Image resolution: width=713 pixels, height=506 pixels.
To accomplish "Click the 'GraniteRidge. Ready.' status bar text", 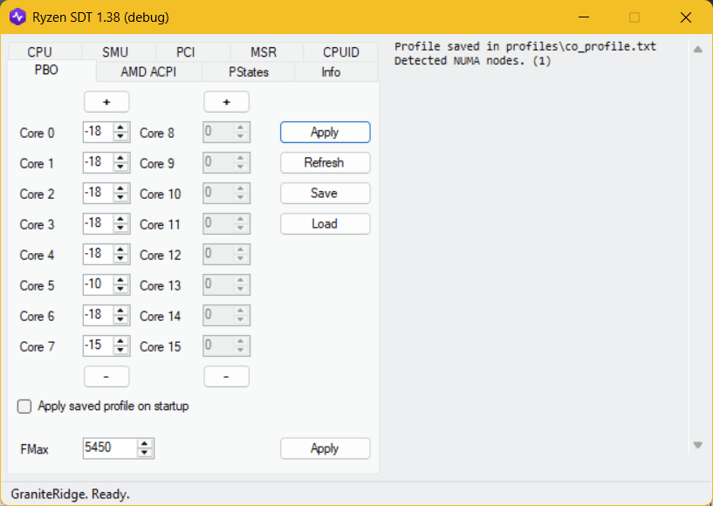I will tap(70, 494).
